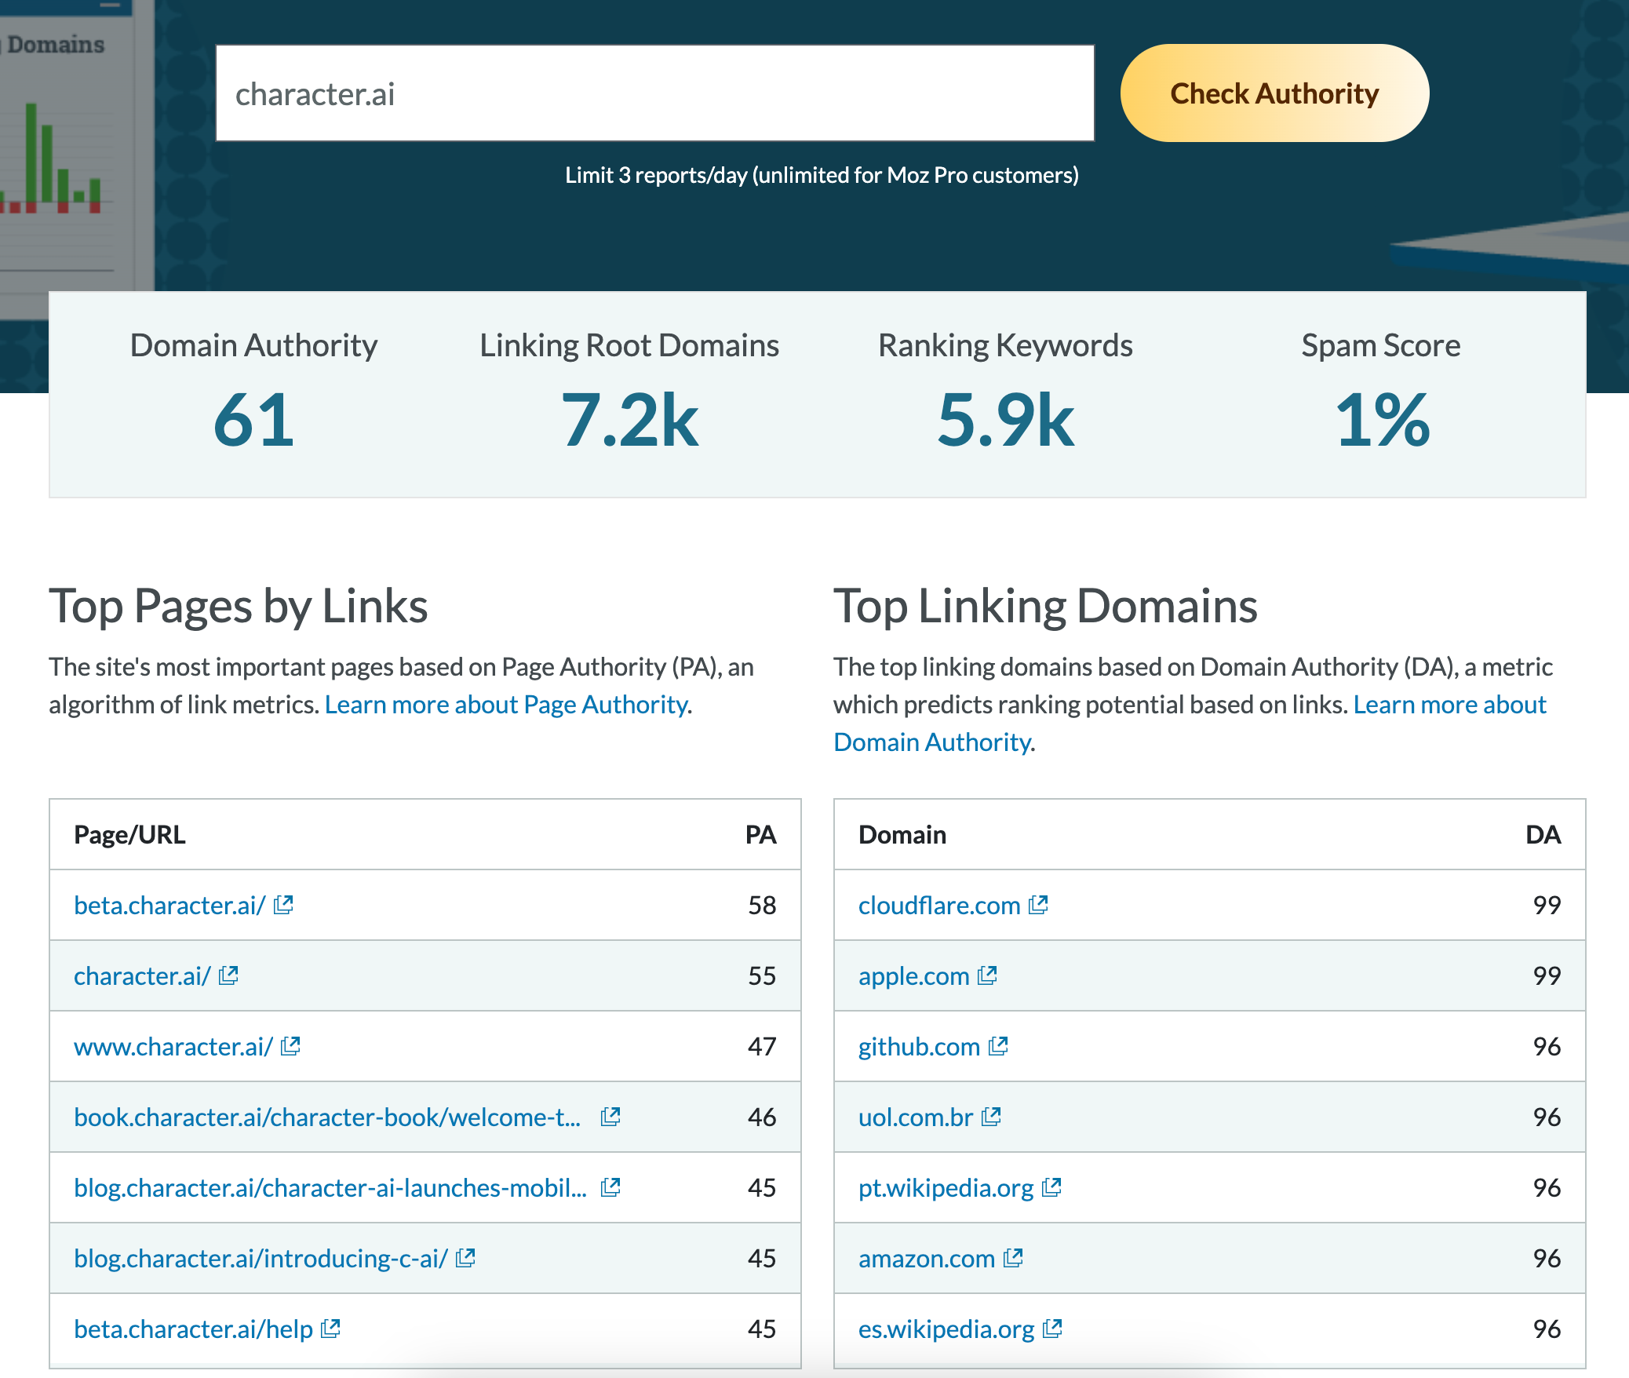The width and height of the screenshot is (1629, 1378).
Task: Open the external icon next to character.ai/
Action: click(x=228, y=975)
